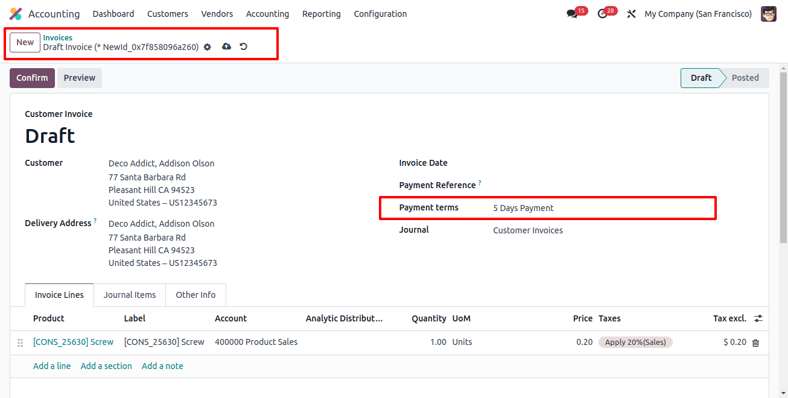
Task: Create a New invoice
Action: pos(25,42)
